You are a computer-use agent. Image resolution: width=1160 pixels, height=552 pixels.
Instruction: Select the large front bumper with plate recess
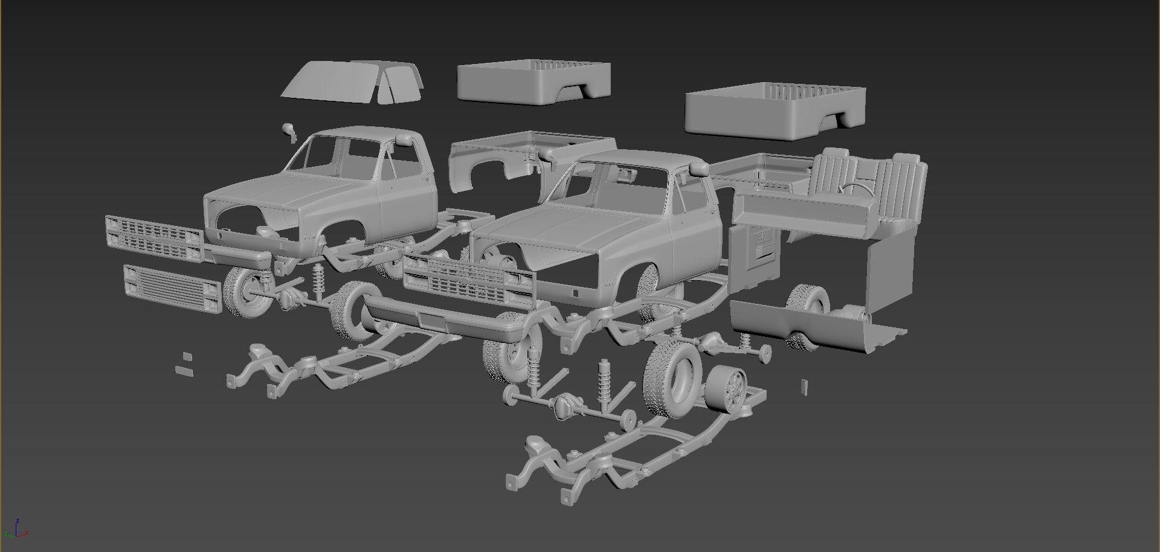pos(444,318)
